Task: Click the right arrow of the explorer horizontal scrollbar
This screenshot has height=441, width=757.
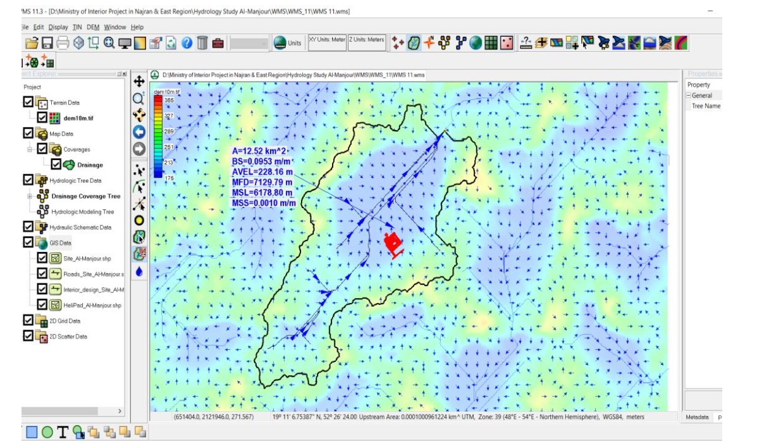Action: (x=120, y=411)
